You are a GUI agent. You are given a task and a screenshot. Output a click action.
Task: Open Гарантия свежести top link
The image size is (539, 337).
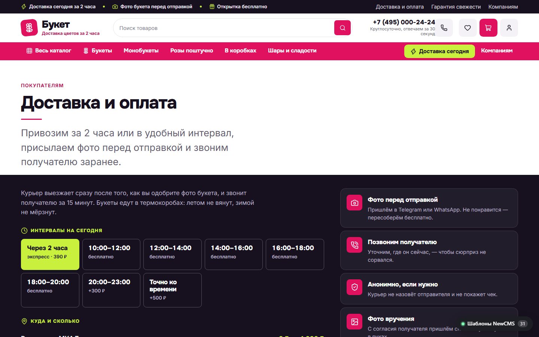coord(456,7)
